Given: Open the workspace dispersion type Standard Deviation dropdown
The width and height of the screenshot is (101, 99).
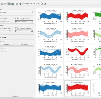Looking at the screenshot, I should pos(24,31).
